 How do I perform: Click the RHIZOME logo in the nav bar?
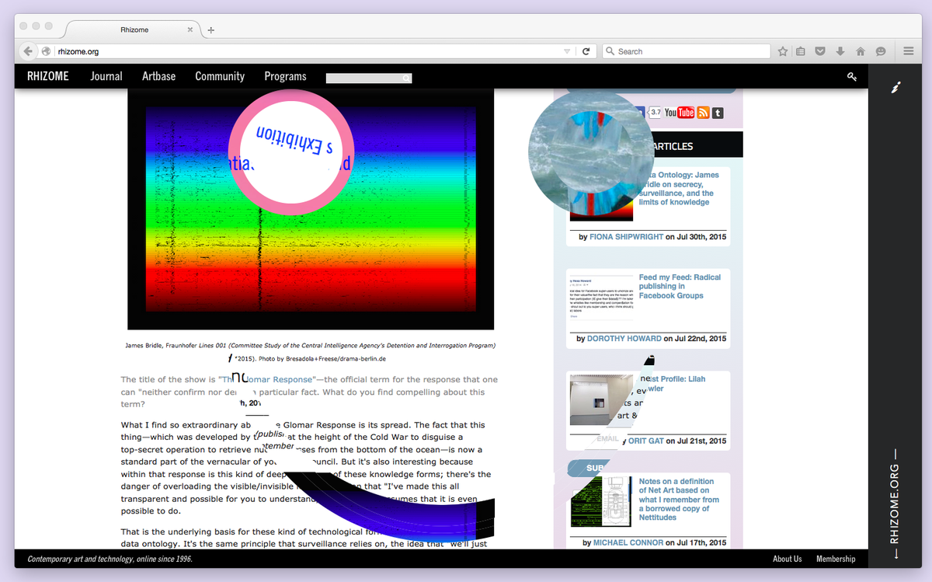pos(47,76)
